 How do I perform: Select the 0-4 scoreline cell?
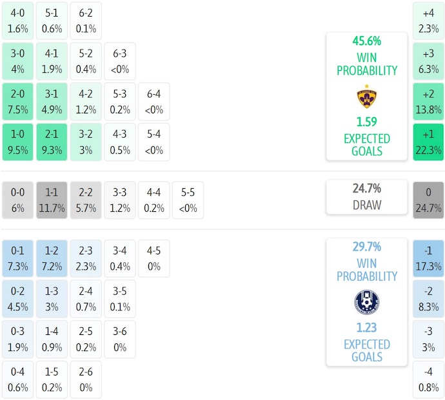[19, 380]
